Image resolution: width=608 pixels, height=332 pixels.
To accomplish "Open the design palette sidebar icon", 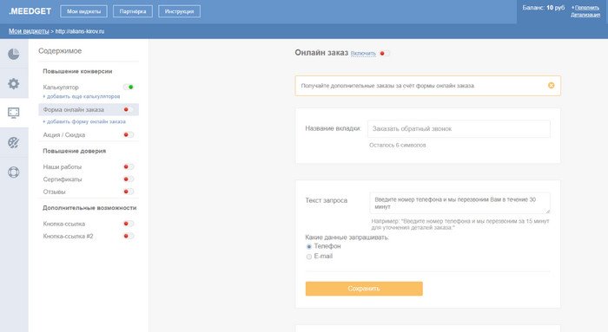I will pyautogui.click(x=14, y=142).
